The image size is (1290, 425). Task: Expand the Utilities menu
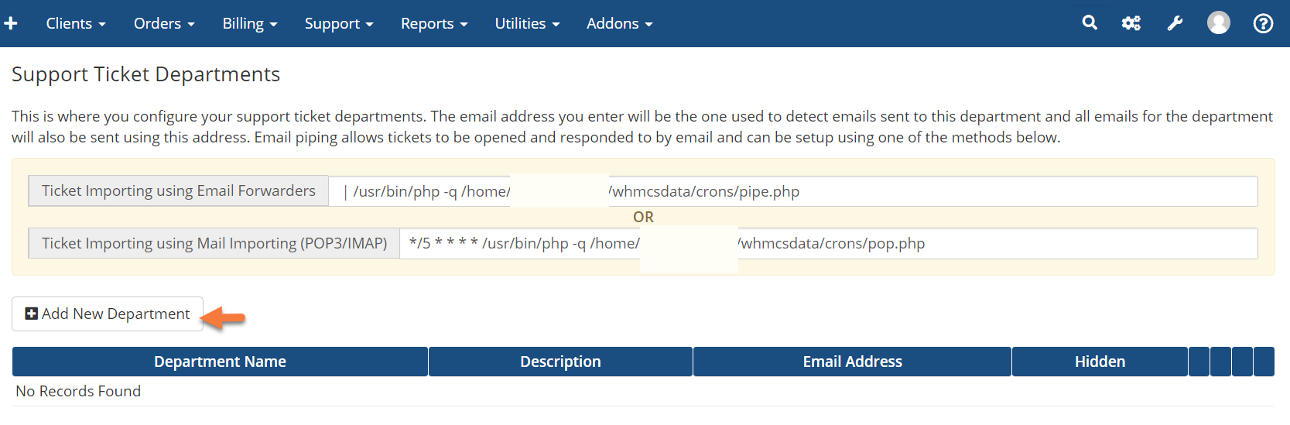tap(526, 23)
